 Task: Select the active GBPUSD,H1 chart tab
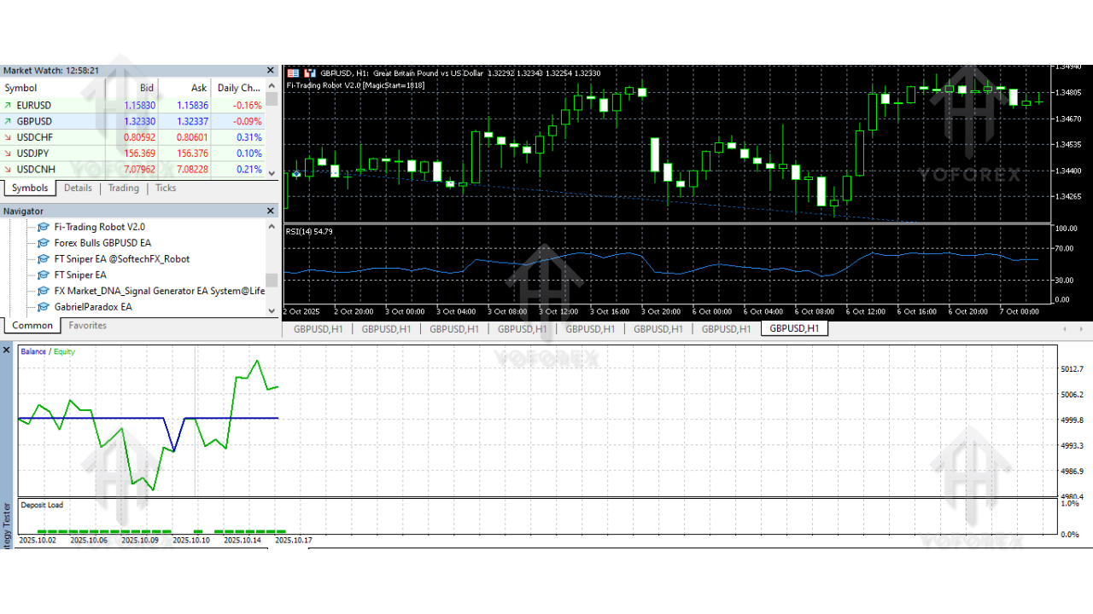click(x=793, y=328)
